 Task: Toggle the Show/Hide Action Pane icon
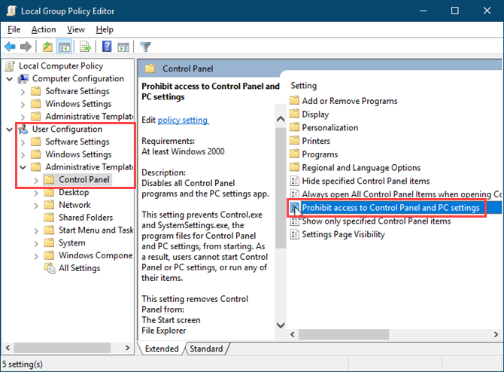click(123, 47)
